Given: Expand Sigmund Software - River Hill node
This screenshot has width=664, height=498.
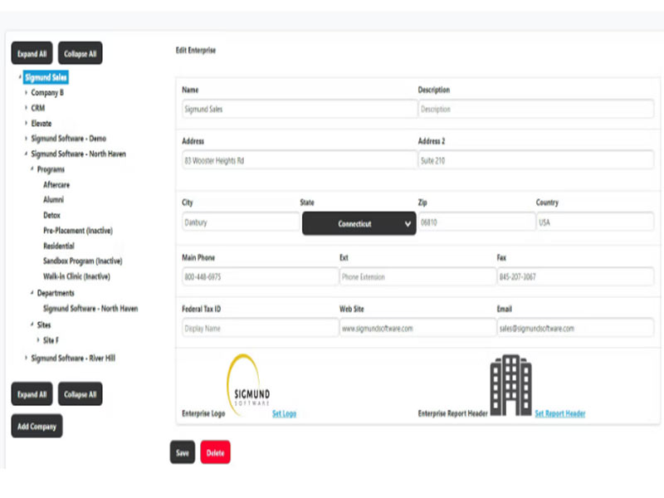Looking at the screenshot, I should [26, 358].
